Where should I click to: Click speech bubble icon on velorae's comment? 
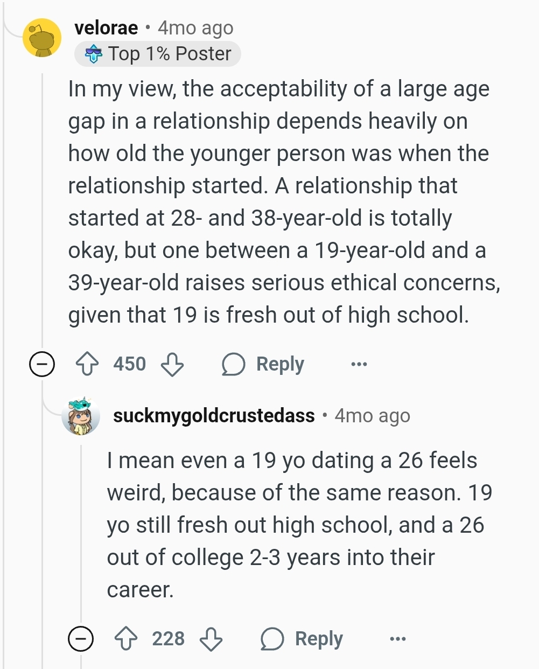(x=234, y=364)
